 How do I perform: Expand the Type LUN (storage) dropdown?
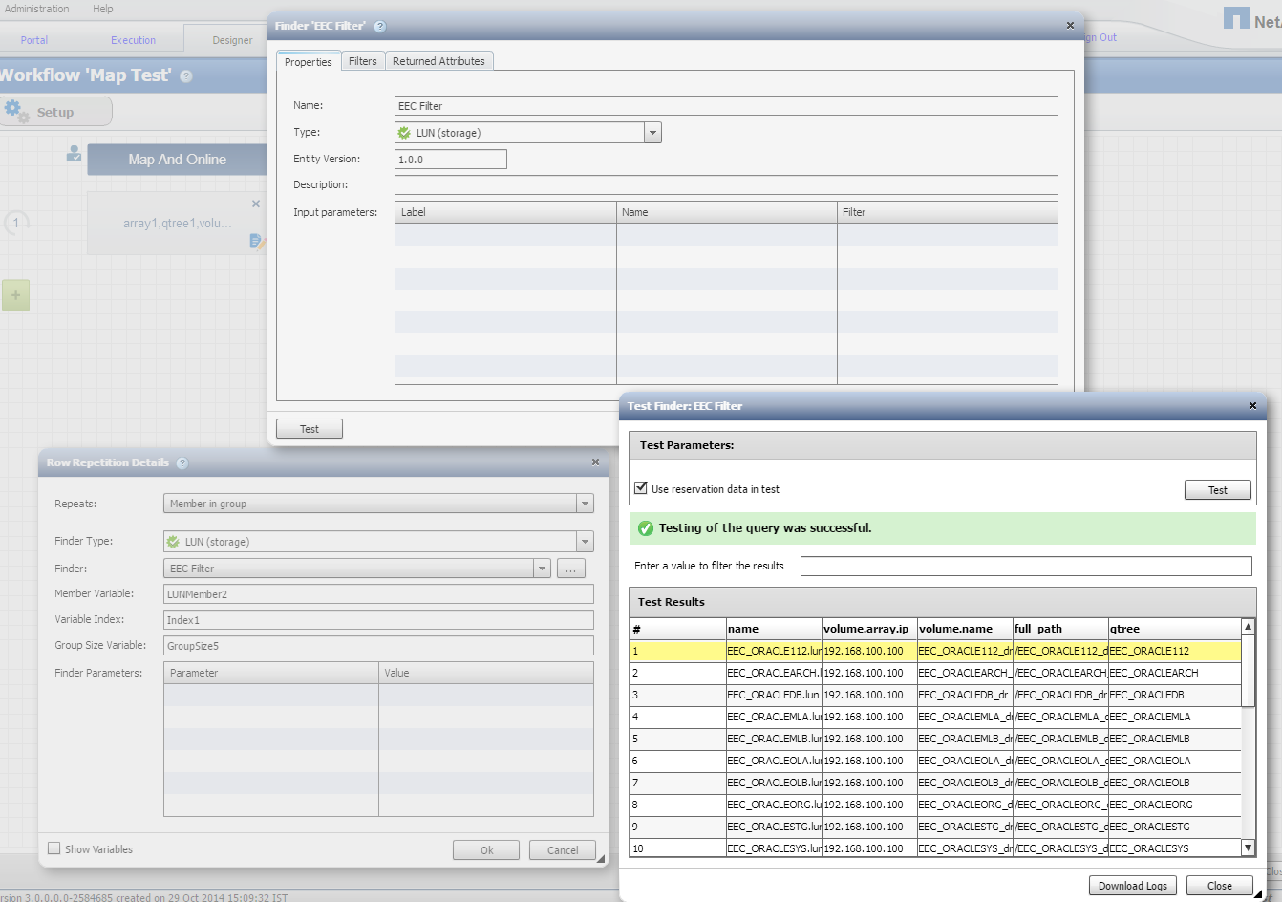(652, 133)
